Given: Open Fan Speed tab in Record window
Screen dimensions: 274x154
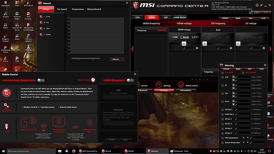Looking at the screenshot, I should coord(62,9).
